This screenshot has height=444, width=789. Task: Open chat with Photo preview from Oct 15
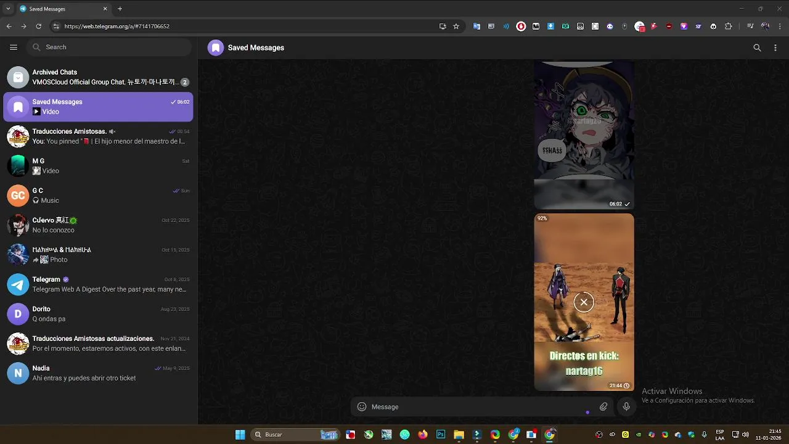tap(99, 255)
